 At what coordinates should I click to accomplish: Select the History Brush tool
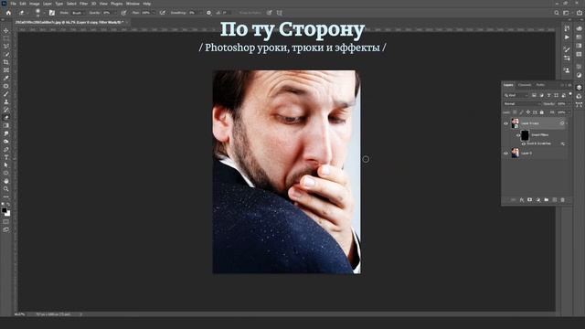[6, 110]
